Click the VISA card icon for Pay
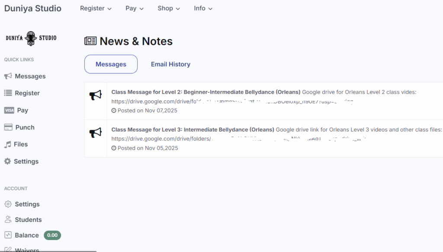Screen dimensions: 443x252 (9, 110)
